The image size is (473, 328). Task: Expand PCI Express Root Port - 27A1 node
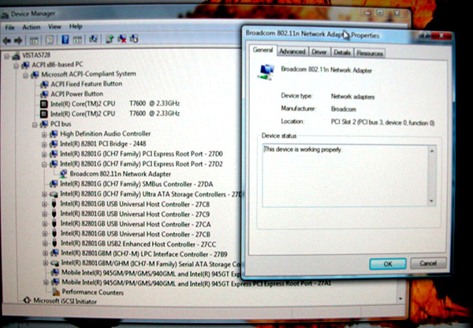[x=46, y=283]
